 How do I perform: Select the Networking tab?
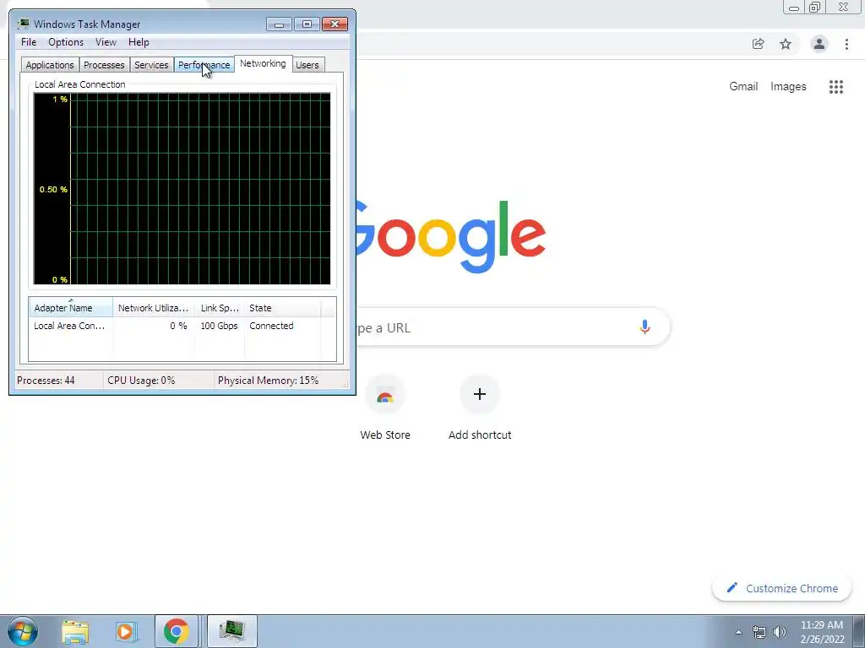264,63
